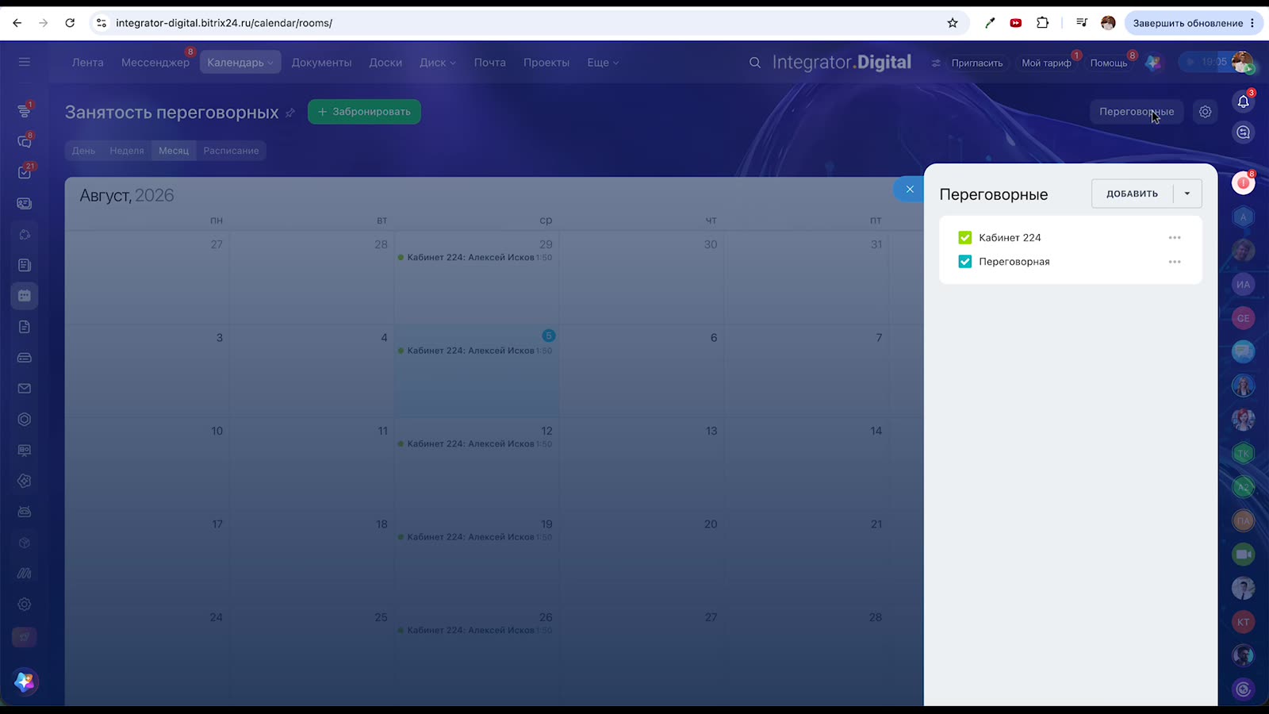Open the browser extensions puzzle icon
Viewport: 1269px width, 714px height.
1043,23
